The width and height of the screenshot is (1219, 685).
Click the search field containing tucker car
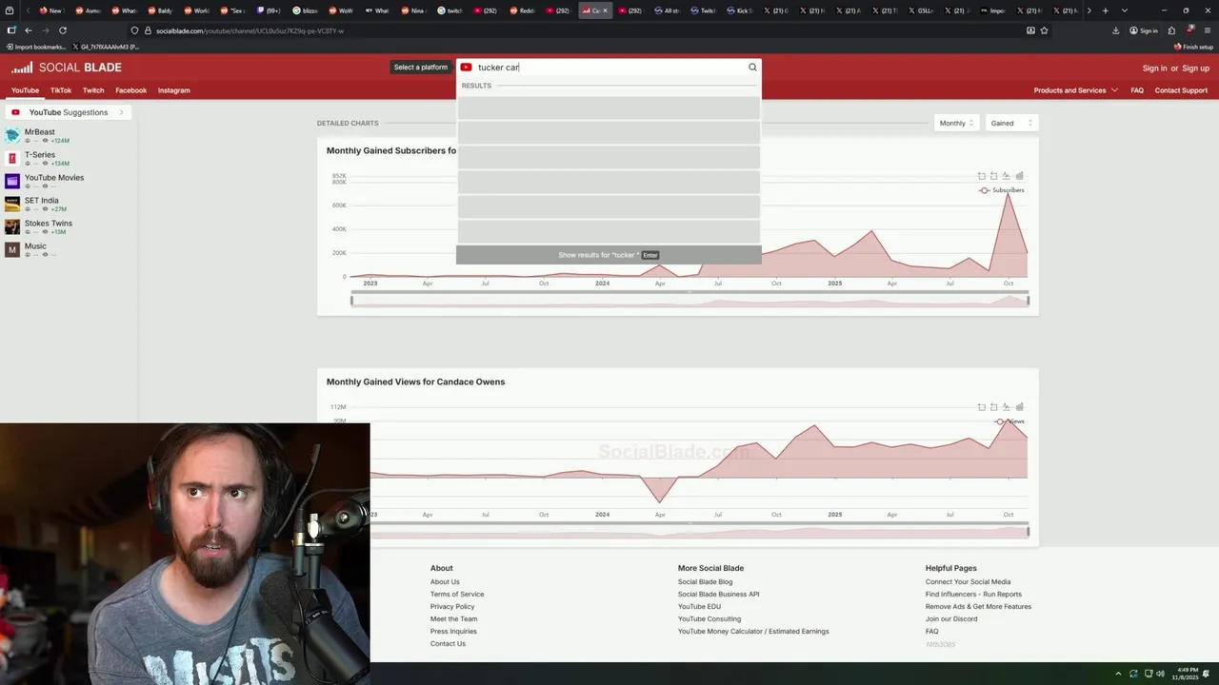(609, 68)
